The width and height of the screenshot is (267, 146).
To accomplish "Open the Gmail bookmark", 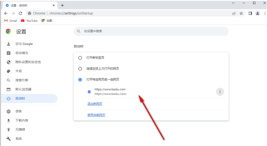I will point(10,21).
